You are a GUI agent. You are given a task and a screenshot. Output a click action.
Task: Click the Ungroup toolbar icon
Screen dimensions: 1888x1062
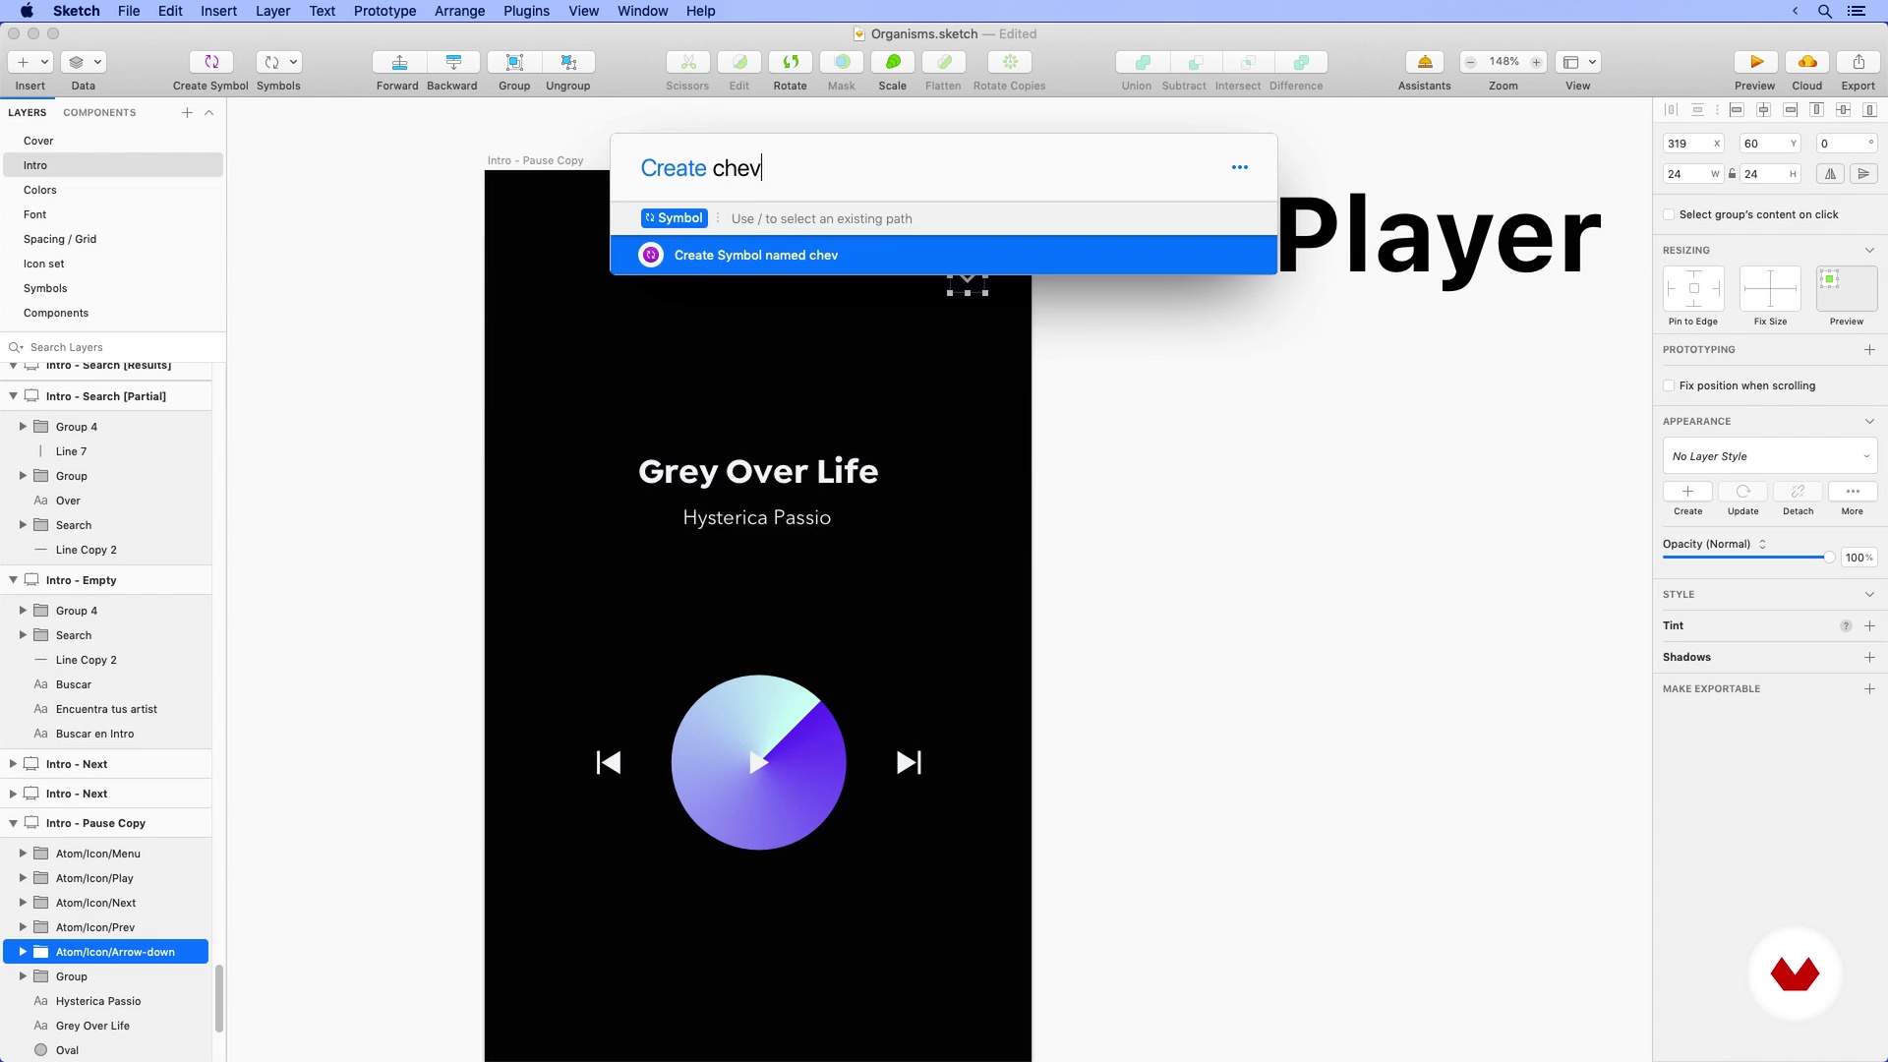coord(568,62)
